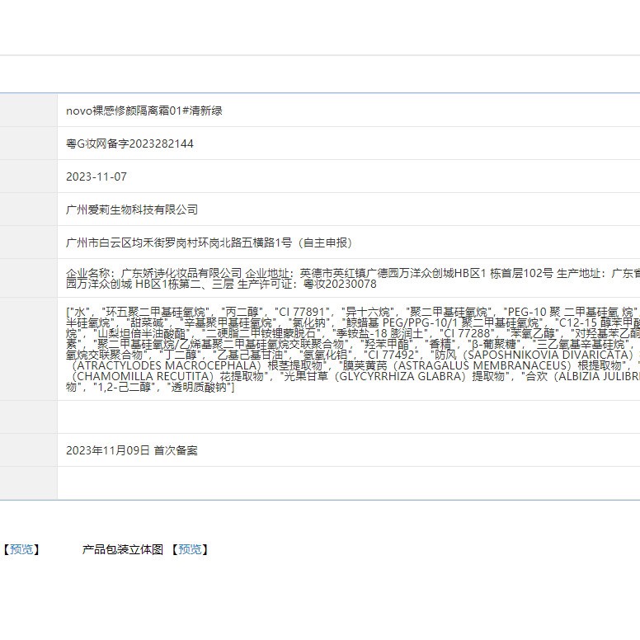Select product name novo裸感修颜隔离霜01#清新绿
The image size is (640, 640).
[x=144, y=111]
